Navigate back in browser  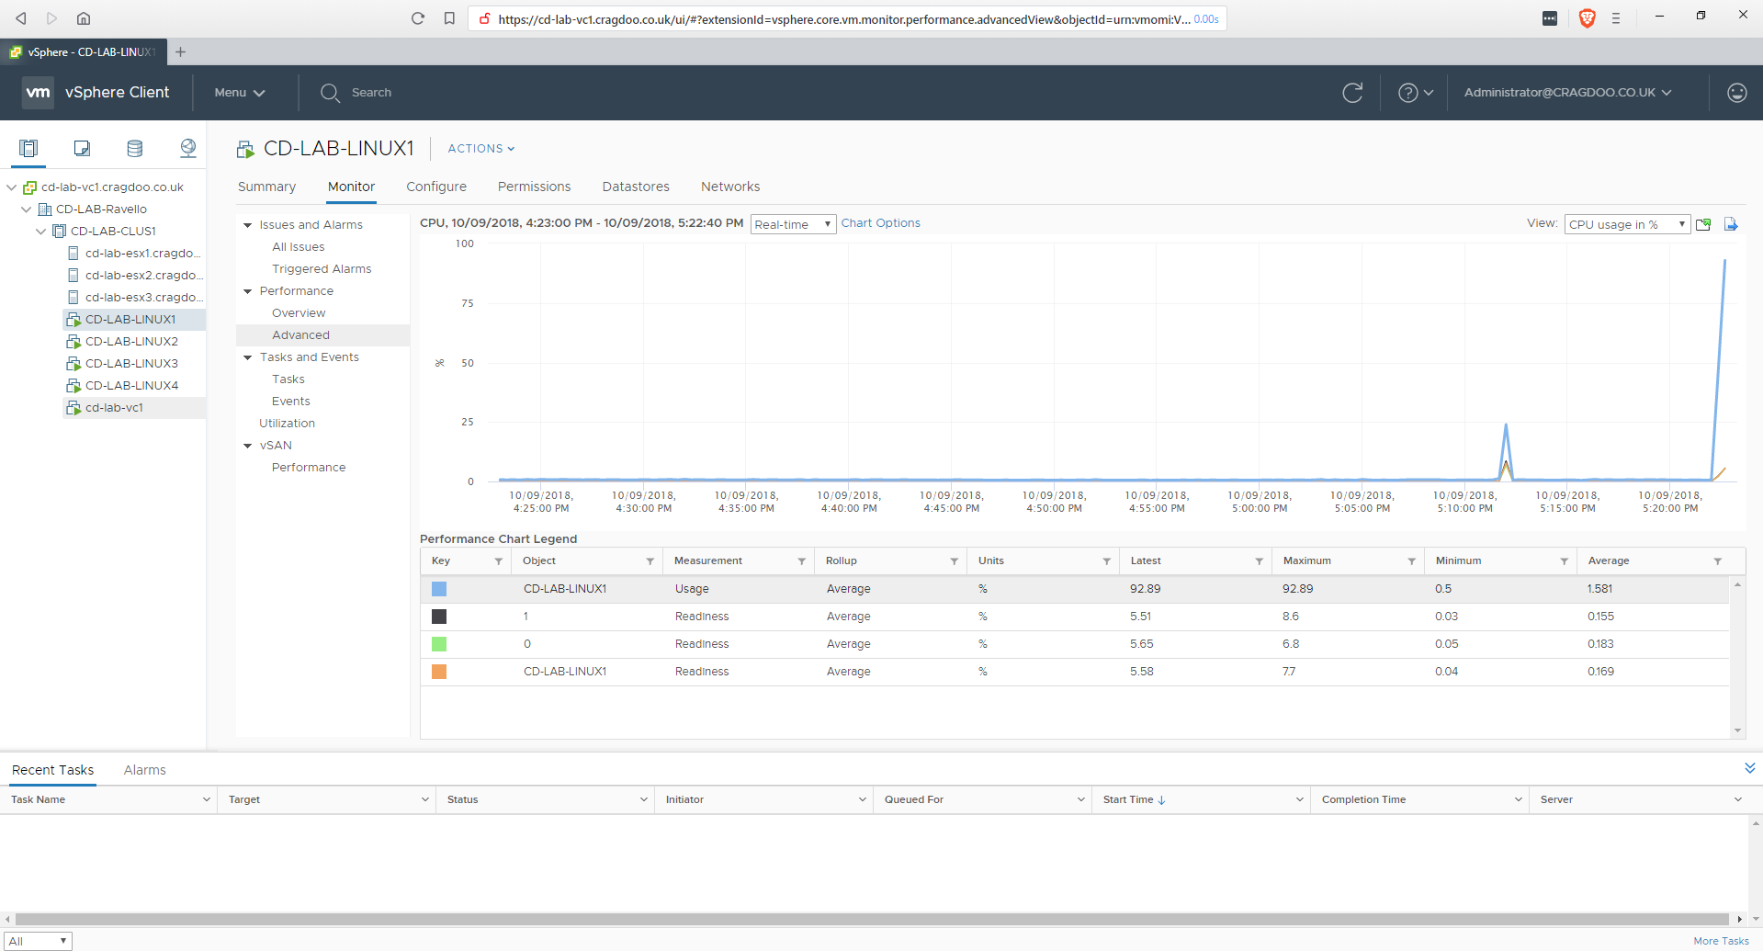click(21, 18)
